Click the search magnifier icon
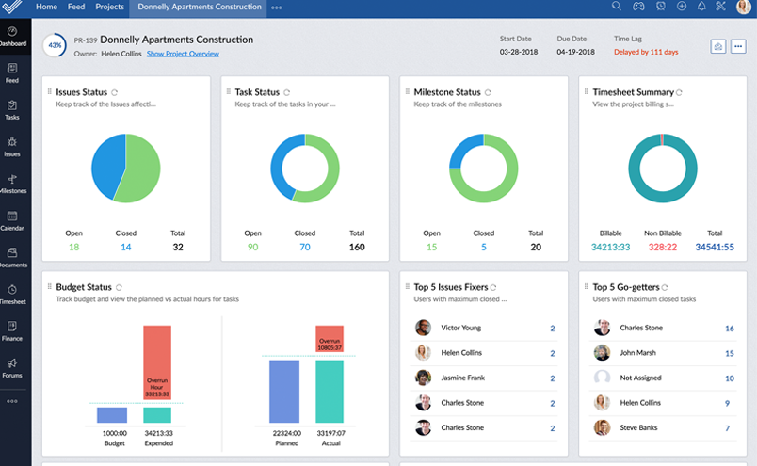The image size is (757, 466). pyautogui.click(x=617, y=7)
